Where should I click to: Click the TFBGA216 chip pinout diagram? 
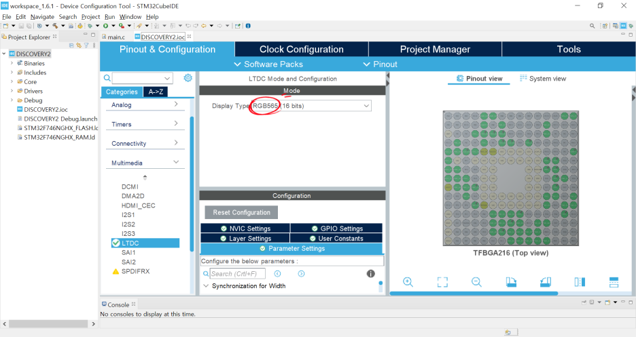pyautogui.click(x=511, y=178)
